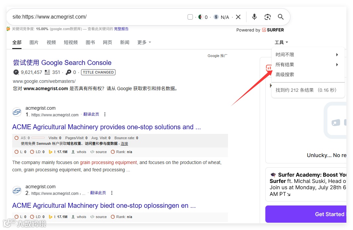
Task: Open three-dot menu for result 2
Action: click(112, 193)
